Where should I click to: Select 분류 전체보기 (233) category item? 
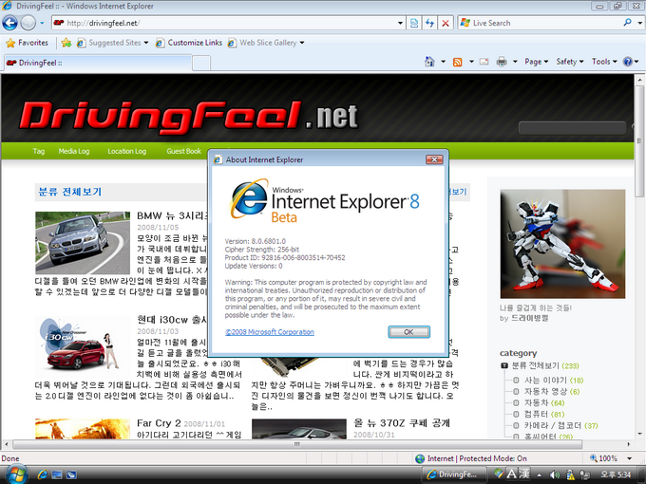tap(545, 365)
